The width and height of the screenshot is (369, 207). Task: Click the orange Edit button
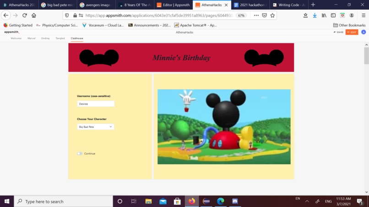pos(352,32)
